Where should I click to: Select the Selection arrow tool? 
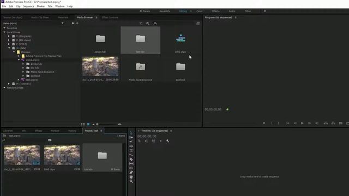coord(131,133)
